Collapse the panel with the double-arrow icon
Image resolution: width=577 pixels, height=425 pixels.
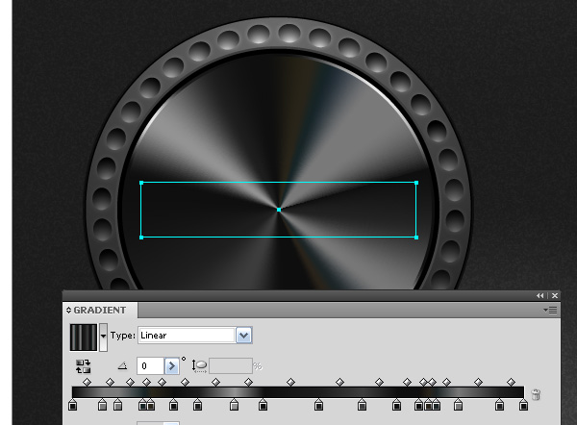(x=539, y=296)
